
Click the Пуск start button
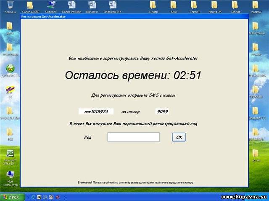coord(12,197)
